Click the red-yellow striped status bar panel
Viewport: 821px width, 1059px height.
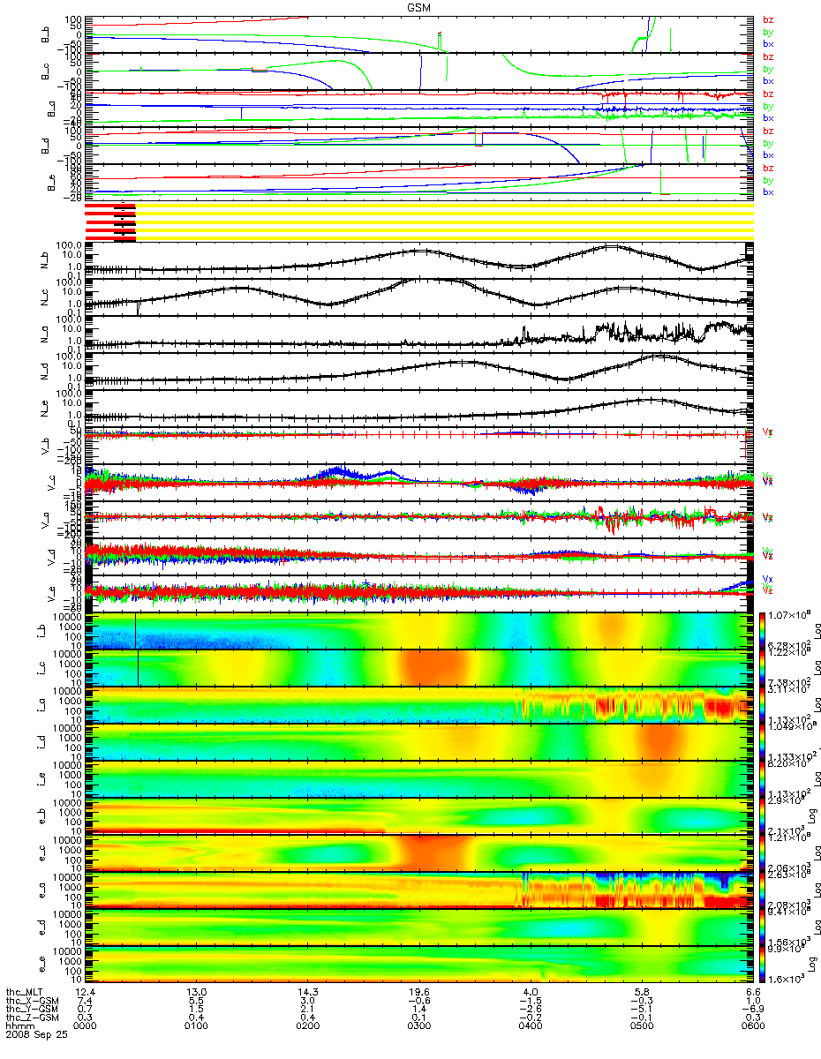coord(419,221)
